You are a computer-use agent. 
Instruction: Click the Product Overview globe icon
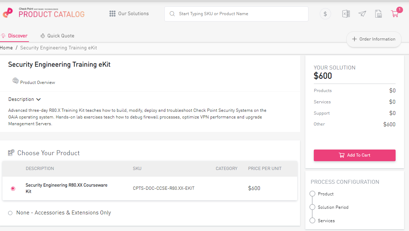pos(16,81)
